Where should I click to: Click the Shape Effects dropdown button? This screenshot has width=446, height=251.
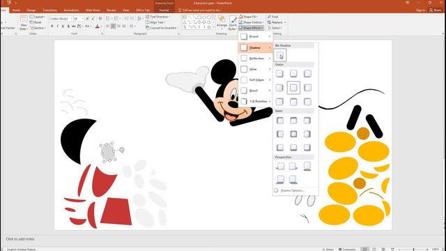tap(251, 28)
